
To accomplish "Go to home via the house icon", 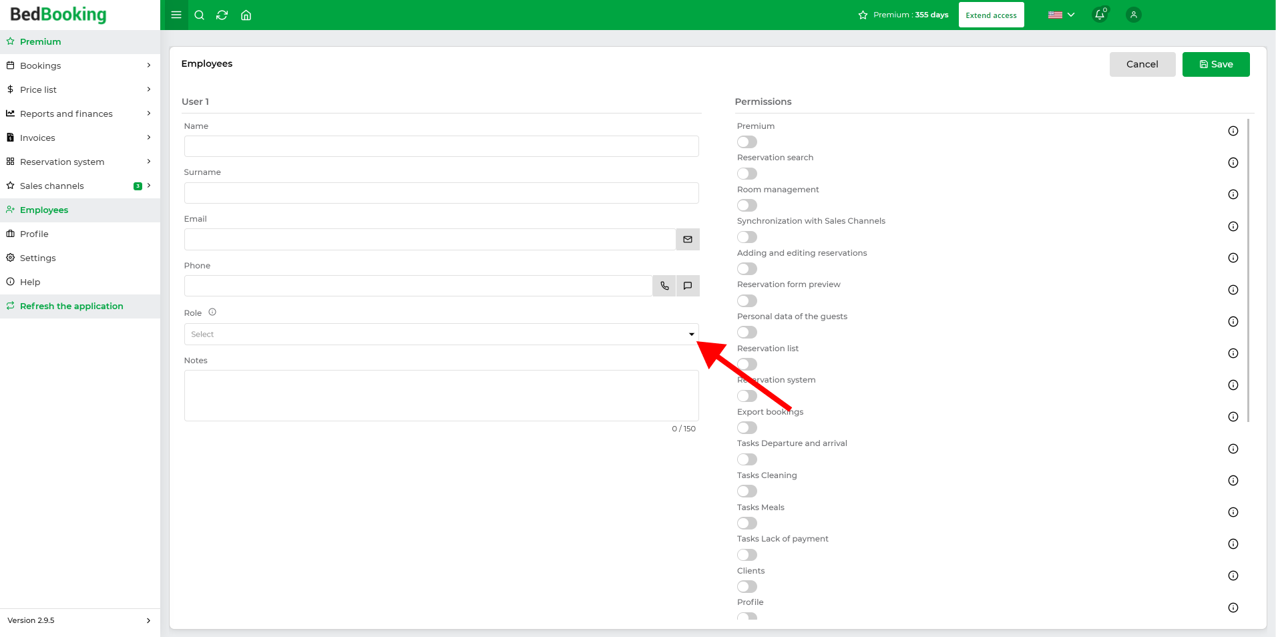I will click(246, 15).
